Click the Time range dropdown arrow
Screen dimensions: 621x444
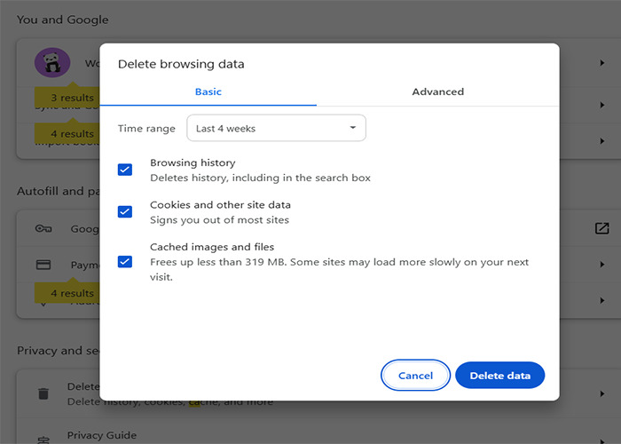tap(352, 128)
